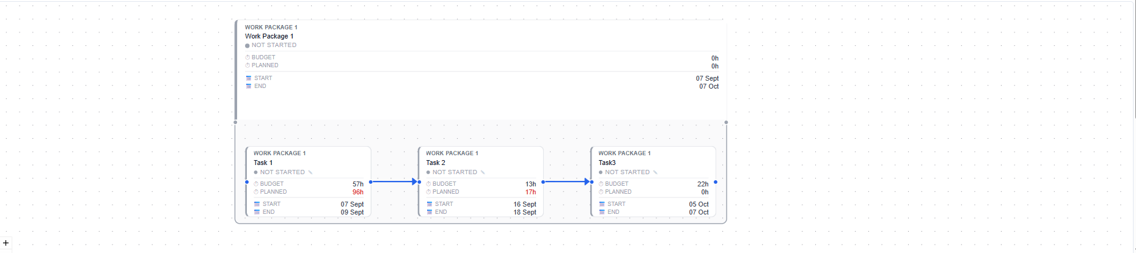Click Task3 planned value '0h'
Image resolution: width=1136 pixels, height=253 pixels.
705,192
